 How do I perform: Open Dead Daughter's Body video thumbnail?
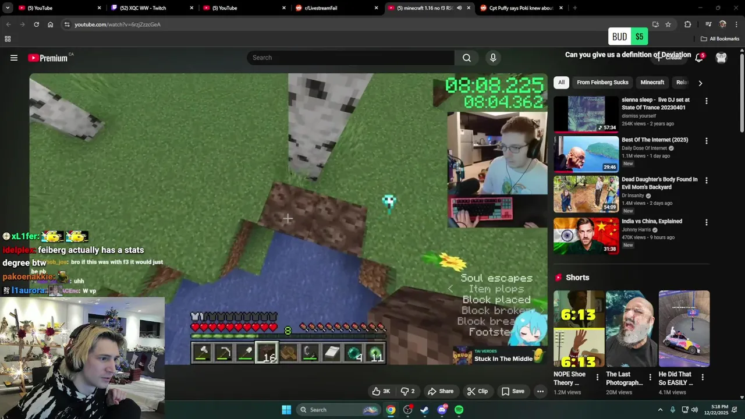click(x=586, y=194)
